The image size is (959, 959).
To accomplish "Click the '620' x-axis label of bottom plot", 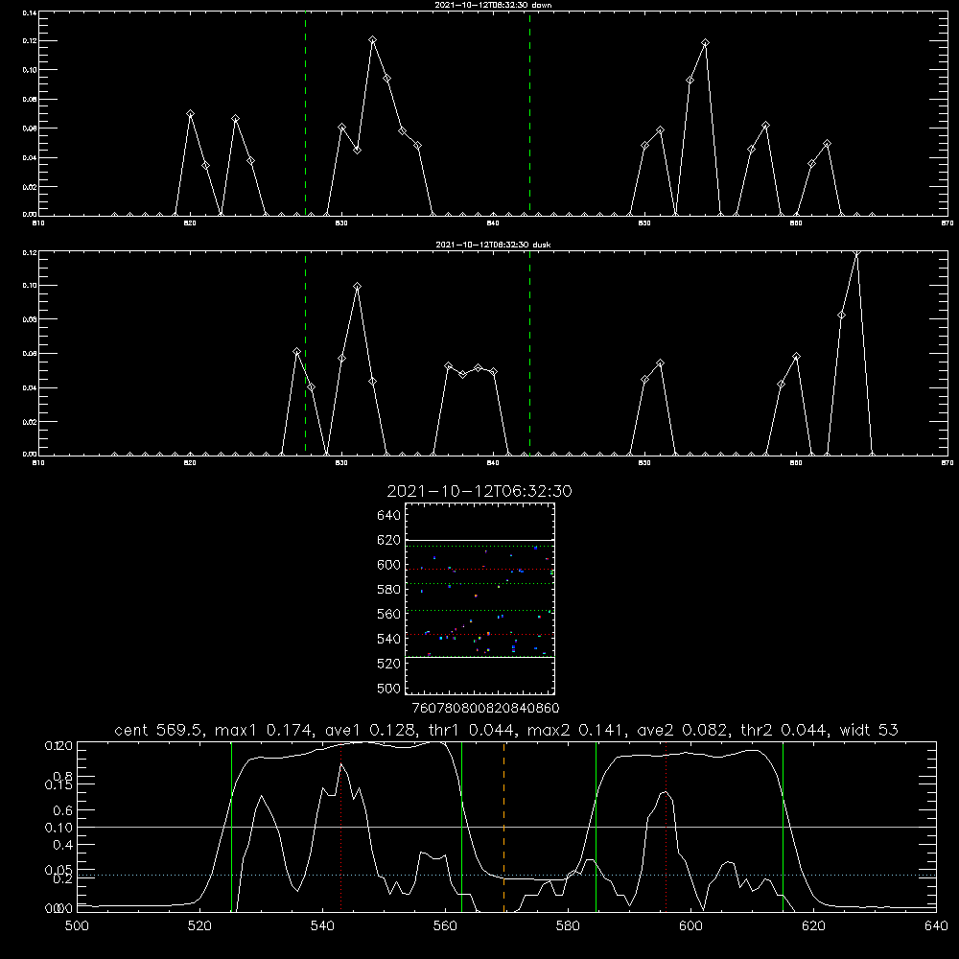I will pyautogui.click(x=813, y=926).
